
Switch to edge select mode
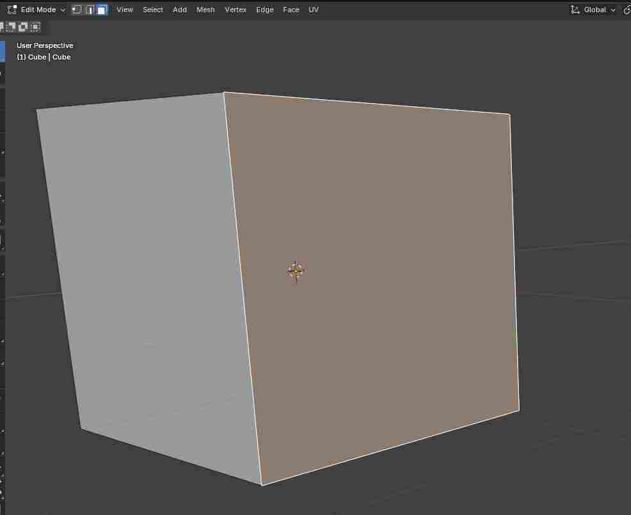pos(90,10)
